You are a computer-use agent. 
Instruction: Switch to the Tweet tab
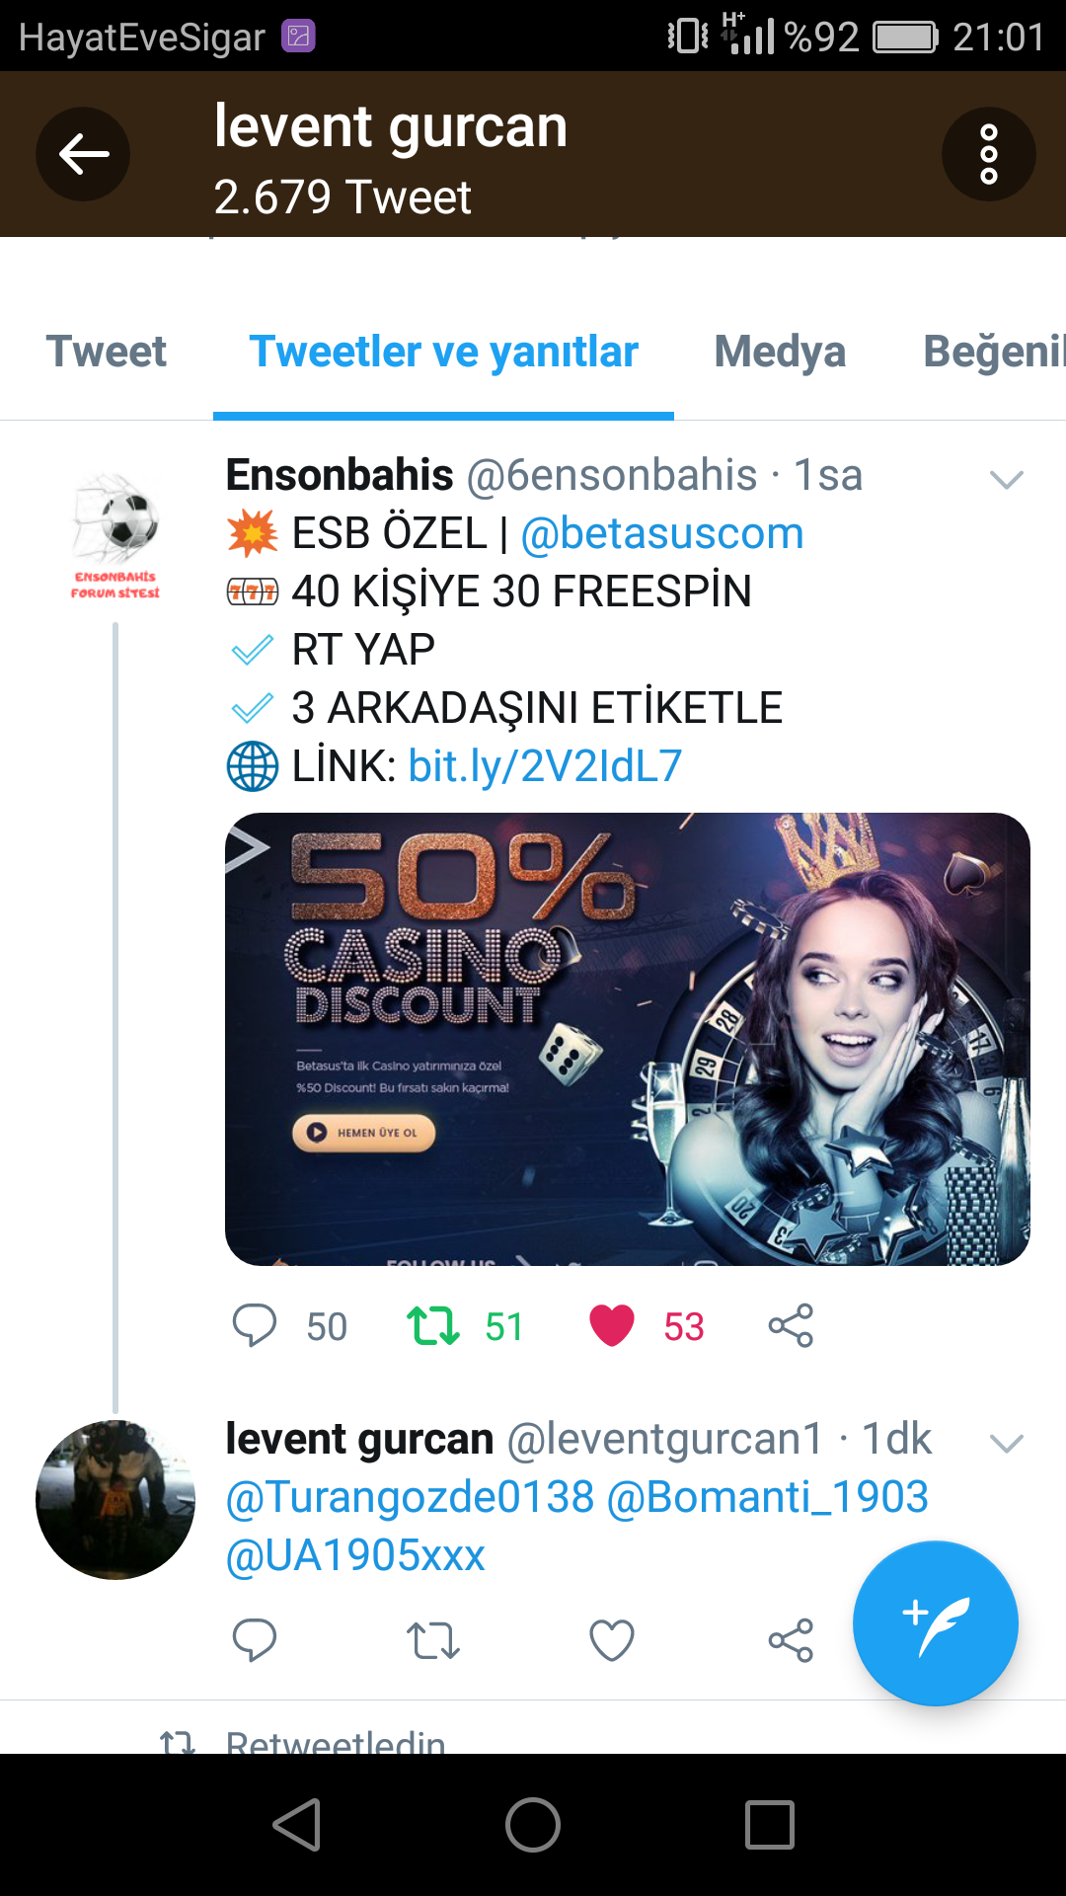click(x=107, y=352)
